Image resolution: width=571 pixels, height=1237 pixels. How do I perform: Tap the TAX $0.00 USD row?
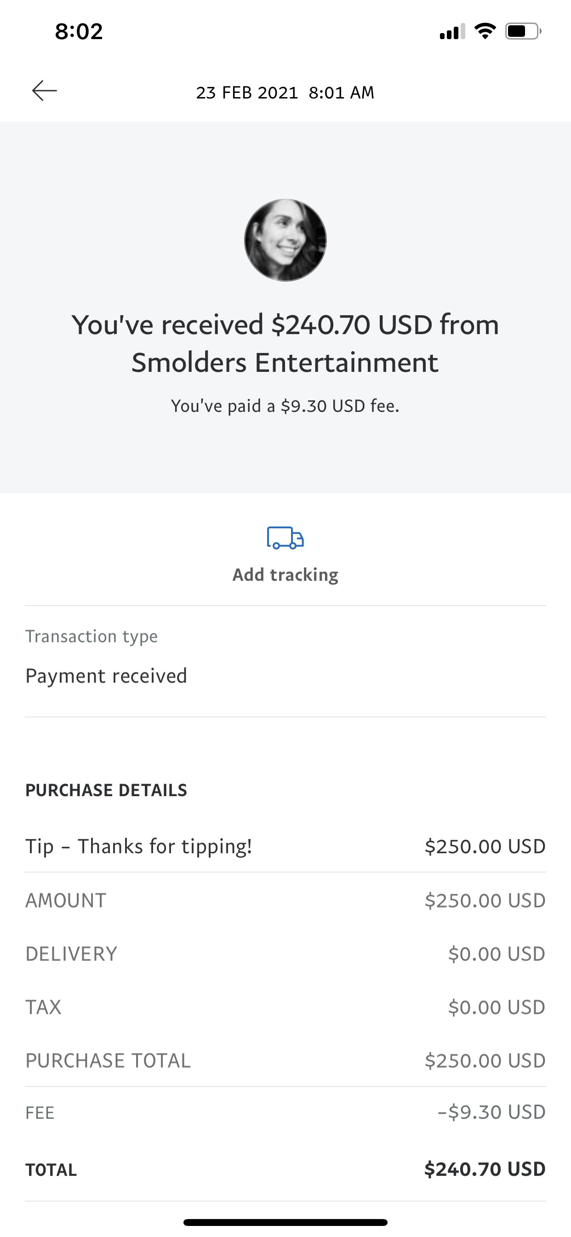pyautogui.click(x=285, y=1007)
